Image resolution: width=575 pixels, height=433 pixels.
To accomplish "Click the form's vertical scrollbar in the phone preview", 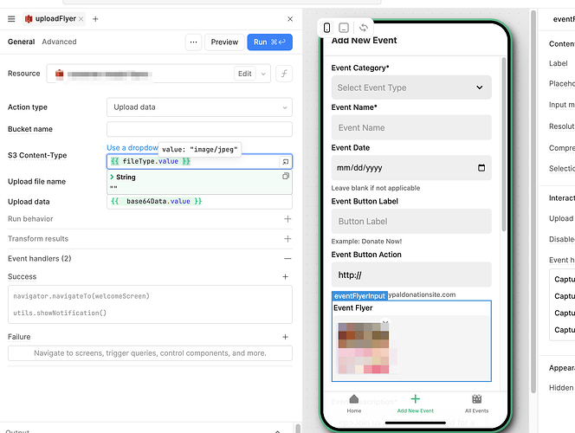I will 504,144.
